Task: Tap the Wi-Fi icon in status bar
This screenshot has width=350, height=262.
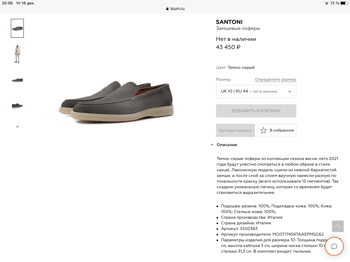Action: click(x=326, y=3)
